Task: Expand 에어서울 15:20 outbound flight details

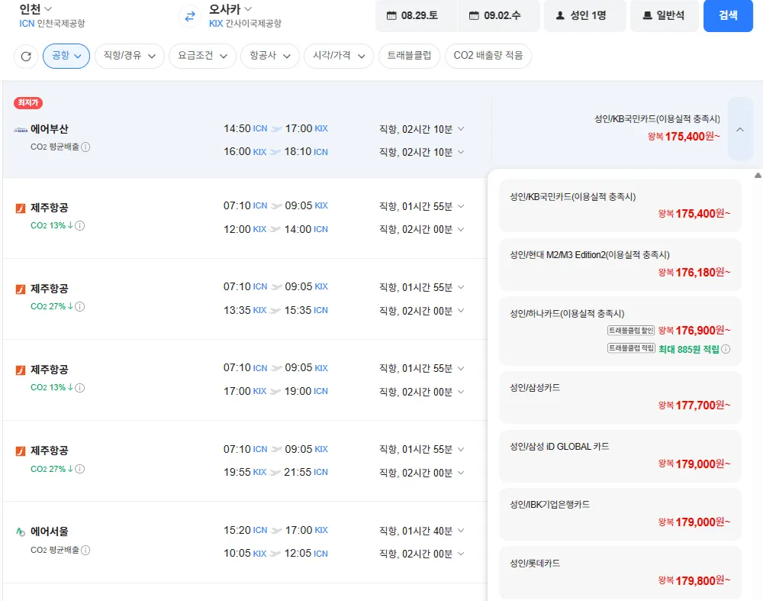Action: (x=461, y=531)
